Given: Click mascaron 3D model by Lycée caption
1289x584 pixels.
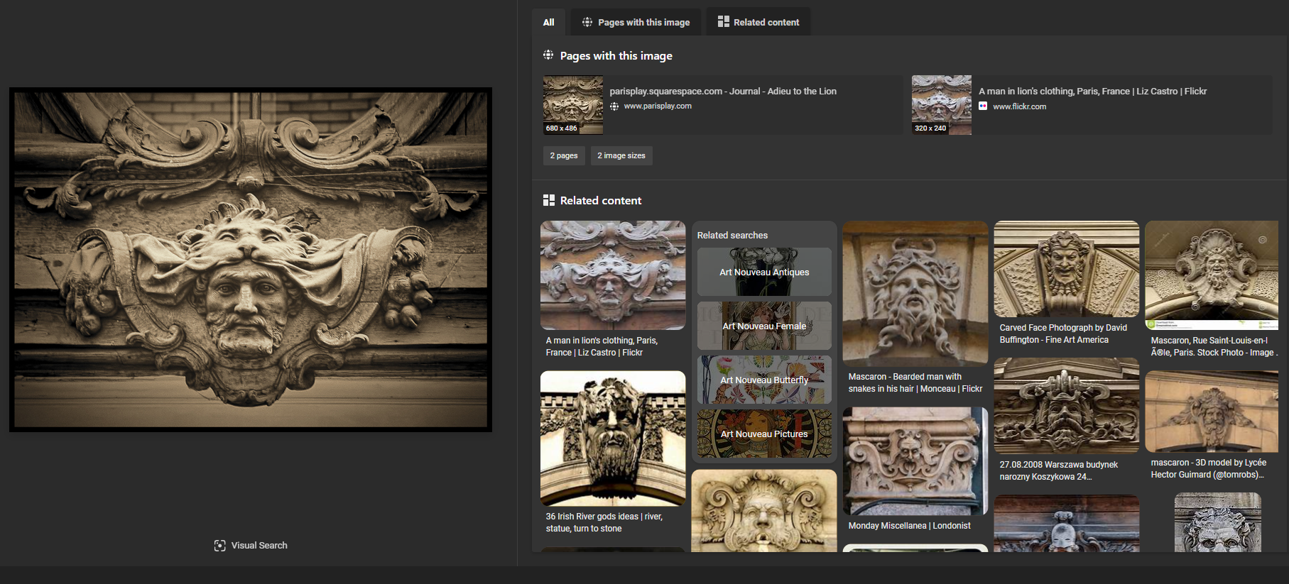Looking at the screenshot, I should [x=1208, y=468].
